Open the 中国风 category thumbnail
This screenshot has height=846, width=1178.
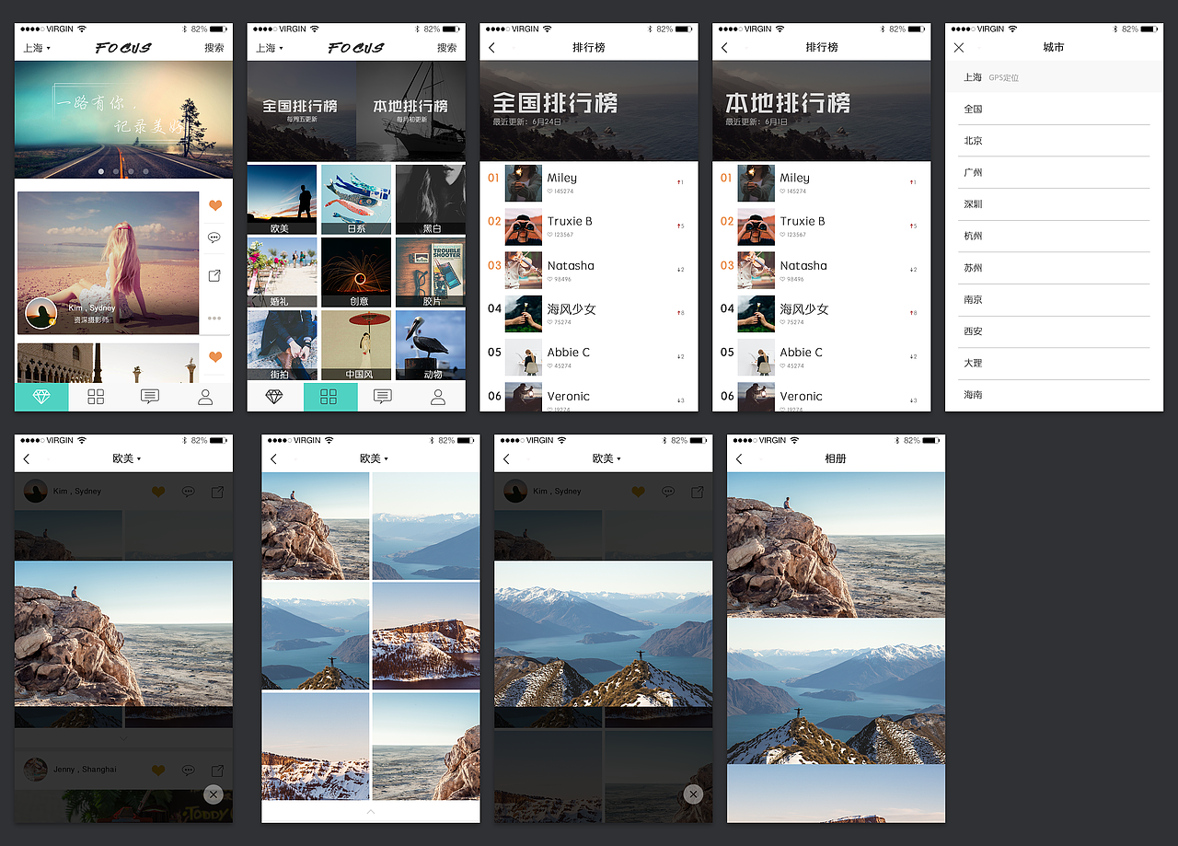(x=356, y=345)
